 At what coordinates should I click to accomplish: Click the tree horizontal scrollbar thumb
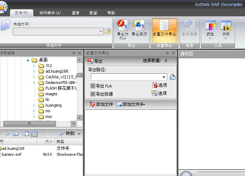(29, 124)
